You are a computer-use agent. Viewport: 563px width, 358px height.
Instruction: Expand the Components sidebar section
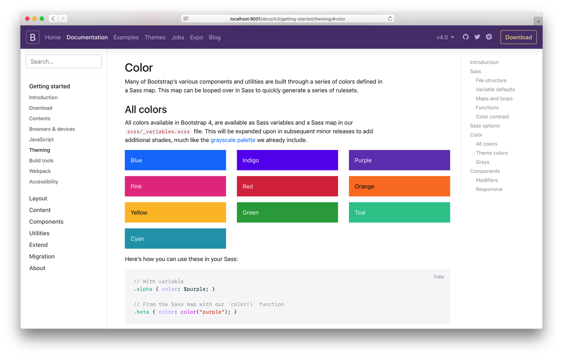(46, 222)
